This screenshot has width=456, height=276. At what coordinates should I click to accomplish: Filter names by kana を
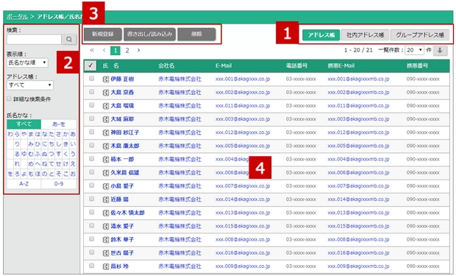point(10,174)
